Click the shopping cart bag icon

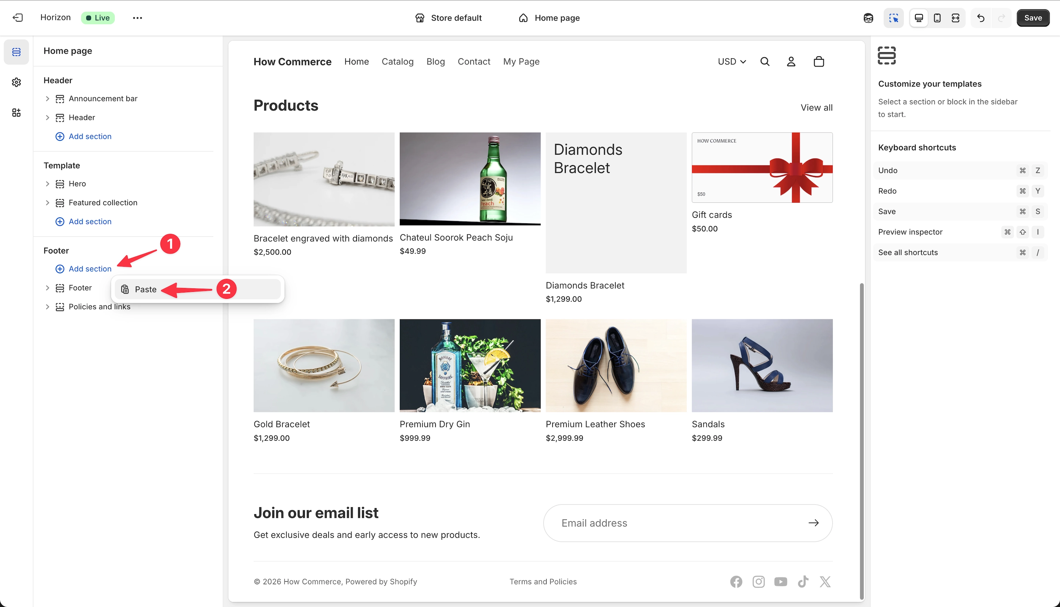819,62
